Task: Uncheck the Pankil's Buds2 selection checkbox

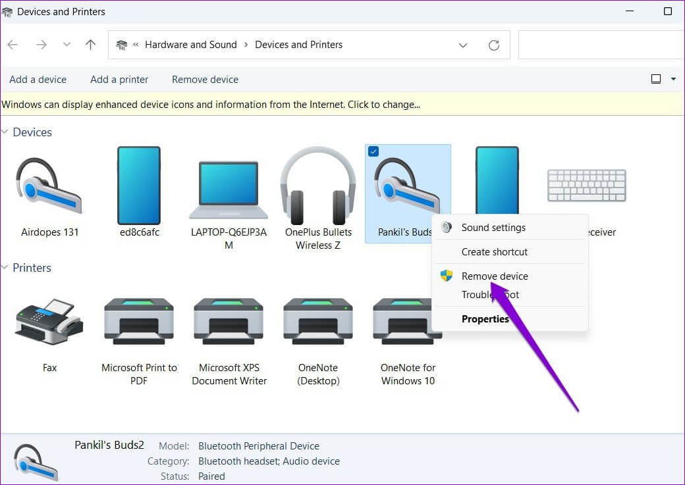Action: click(373, 151)
